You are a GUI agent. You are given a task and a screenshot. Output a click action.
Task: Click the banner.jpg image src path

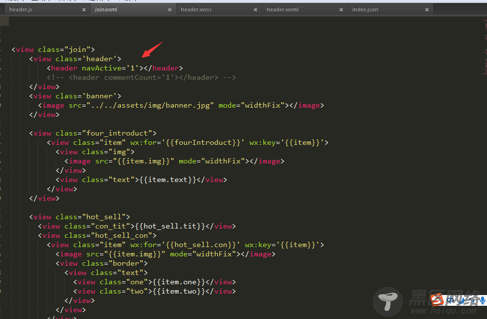[x=150, y=105]
